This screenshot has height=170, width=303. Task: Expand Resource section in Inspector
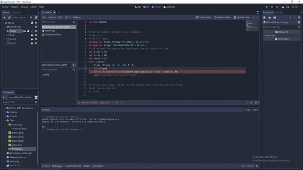[x=264, y=35]
